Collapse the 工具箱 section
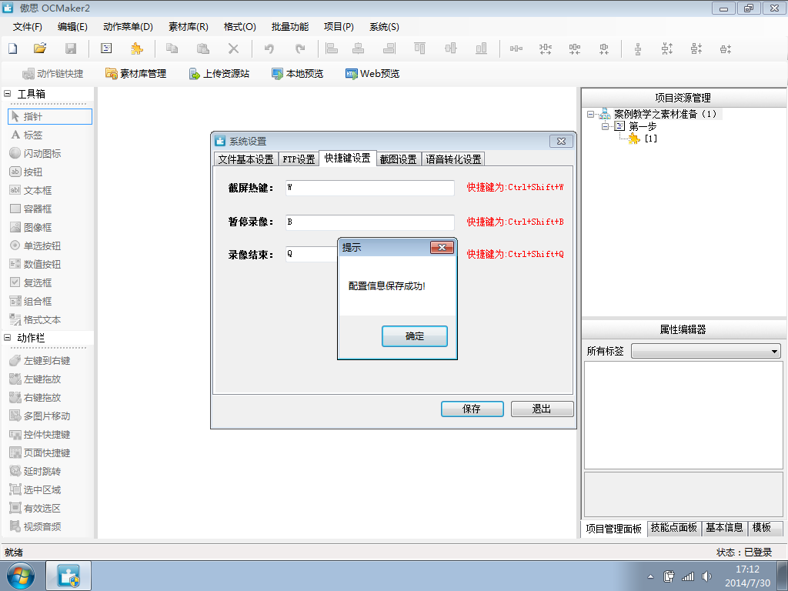The width and height of the screenshot is (788, 591). click(x=8, y=93)
